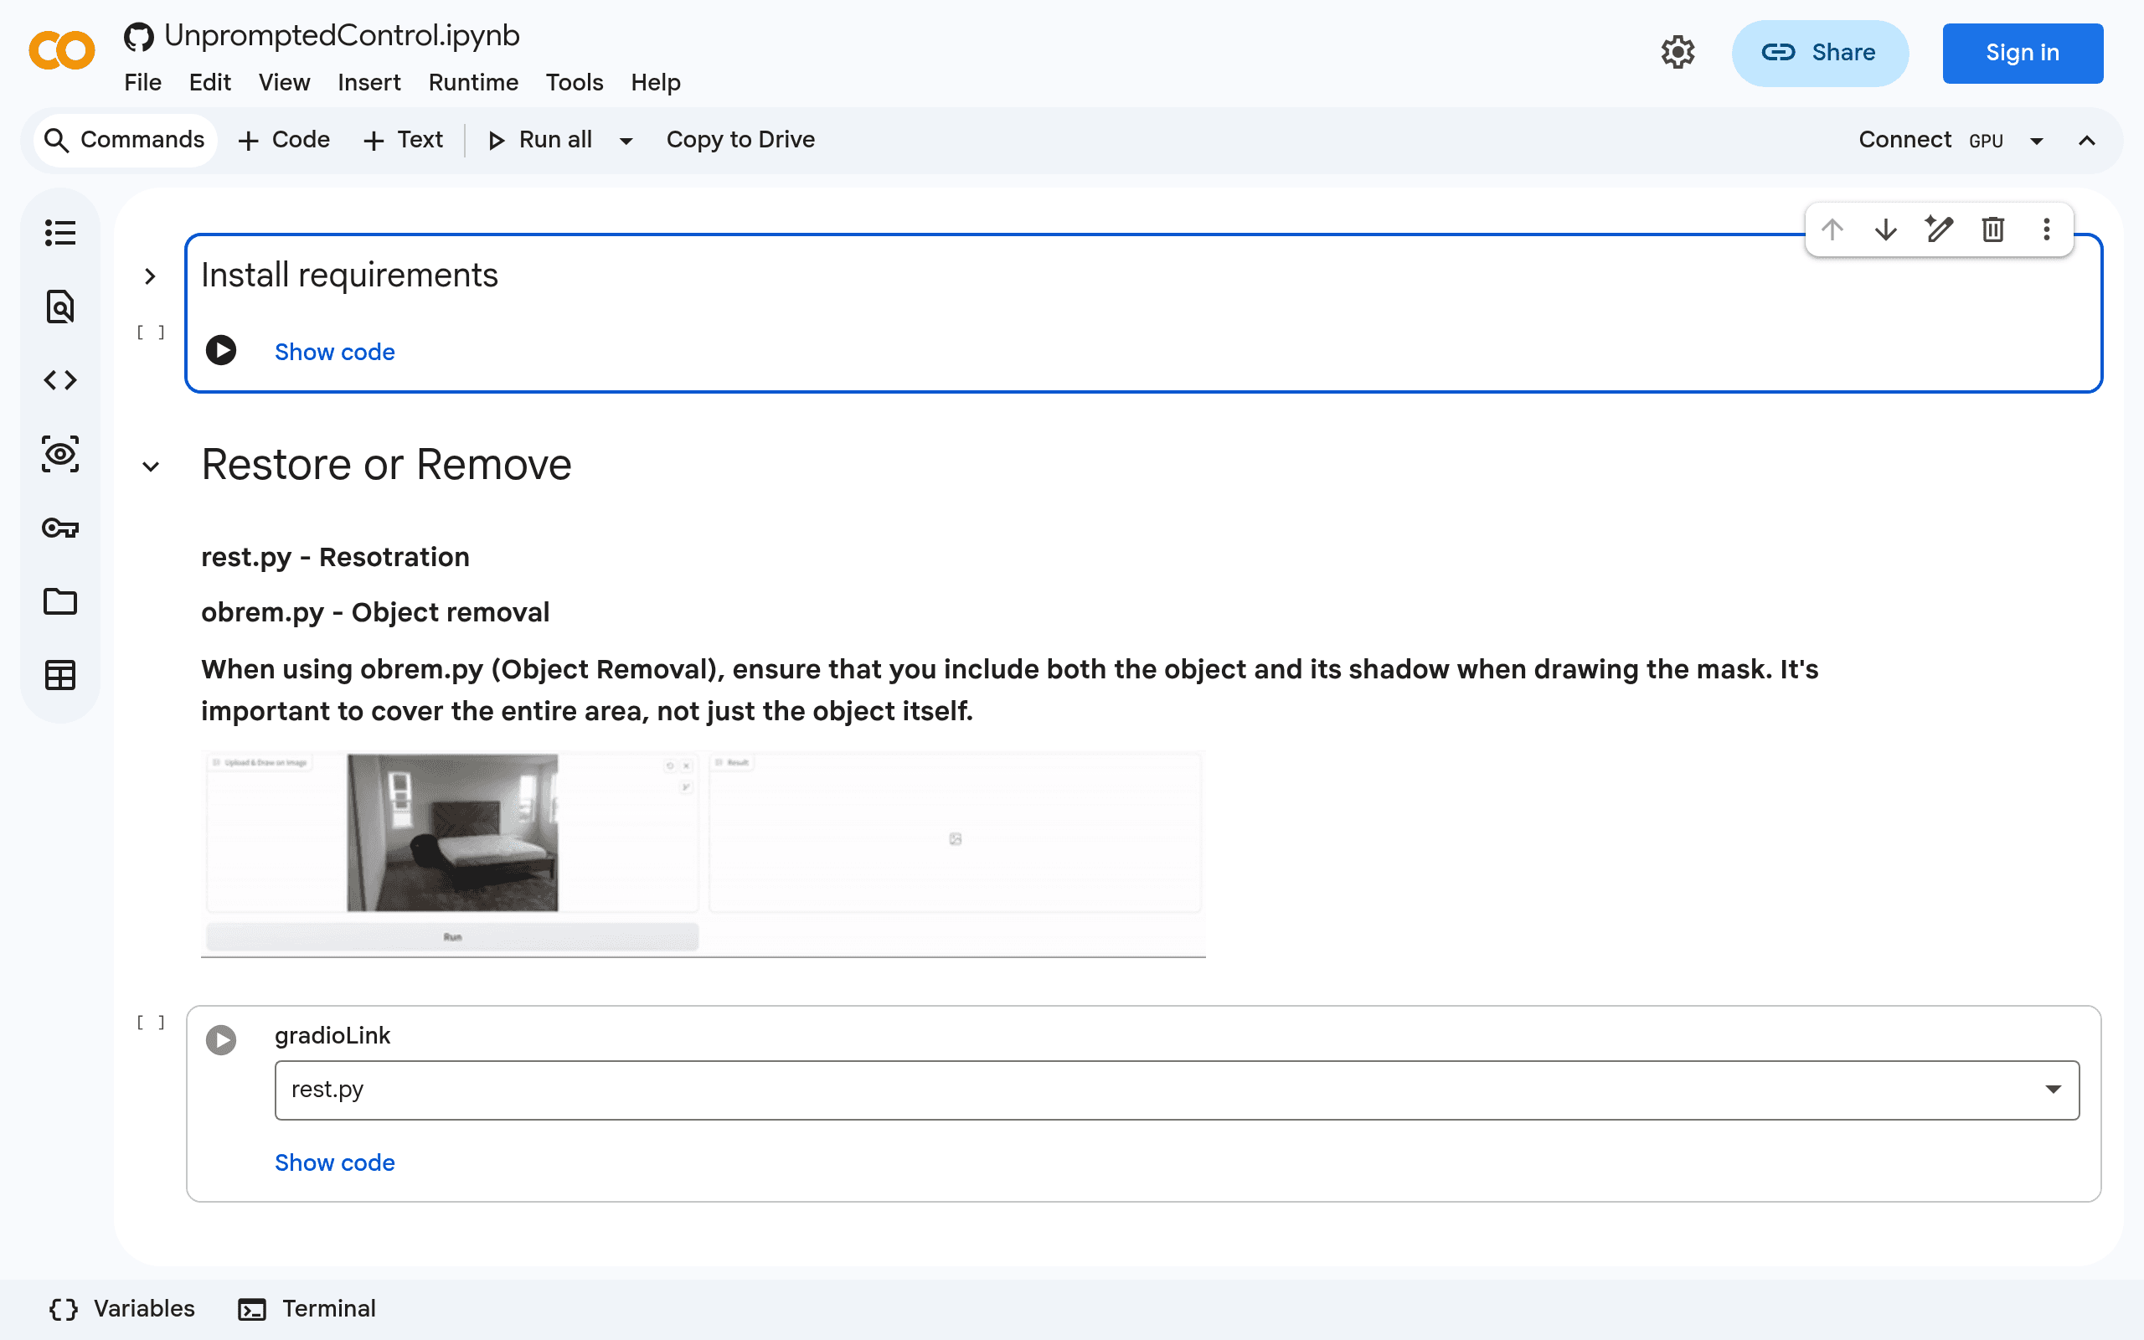Click the Sign in button
Image resolution: width=2144 pixels, height=1340 pixels.
click(x=2023, y=53)
